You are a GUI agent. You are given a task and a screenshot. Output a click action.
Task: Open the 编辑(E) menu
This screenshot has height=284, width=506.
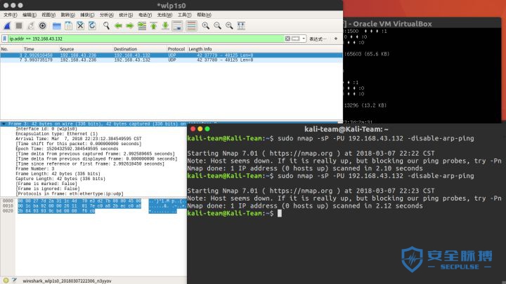pos(30,15)
